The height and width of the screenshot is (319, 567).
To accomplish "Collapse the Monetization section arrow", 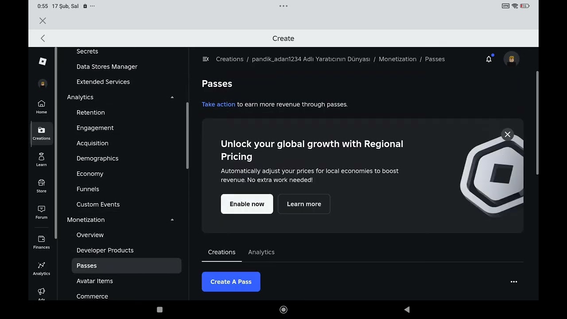I will click(172, 220).
